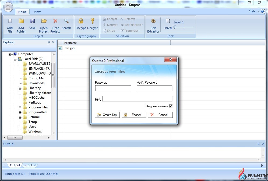Click the Filename column header

pos(117,43)
